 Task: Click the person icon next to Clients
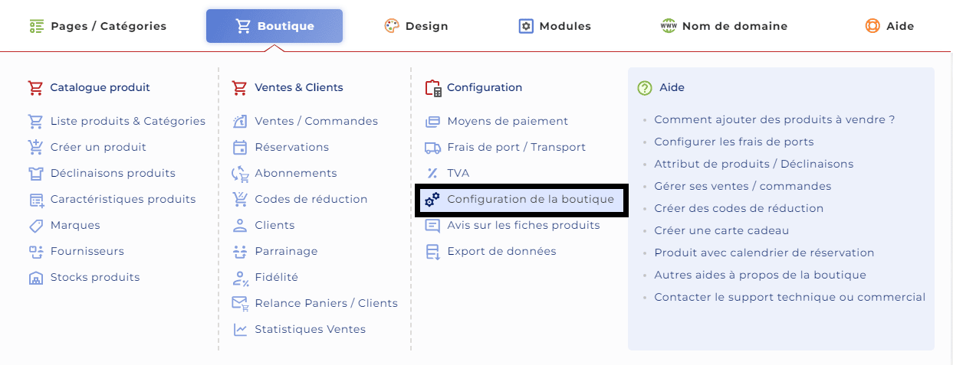point(240,225)
